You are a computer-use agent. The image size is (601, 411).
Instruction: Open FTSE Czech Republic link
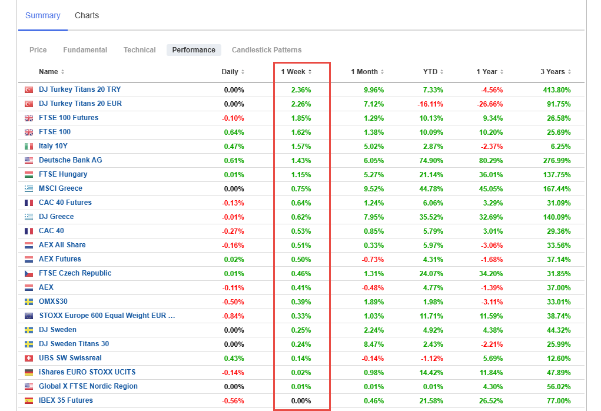(x=75, y=273)
